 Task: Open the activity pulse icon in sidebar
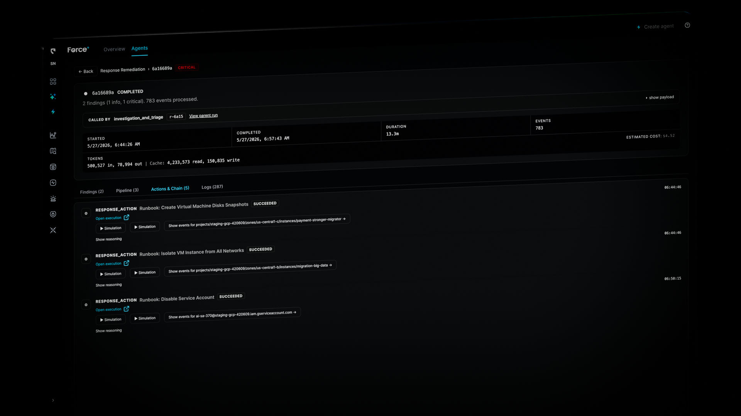[53, 183]
